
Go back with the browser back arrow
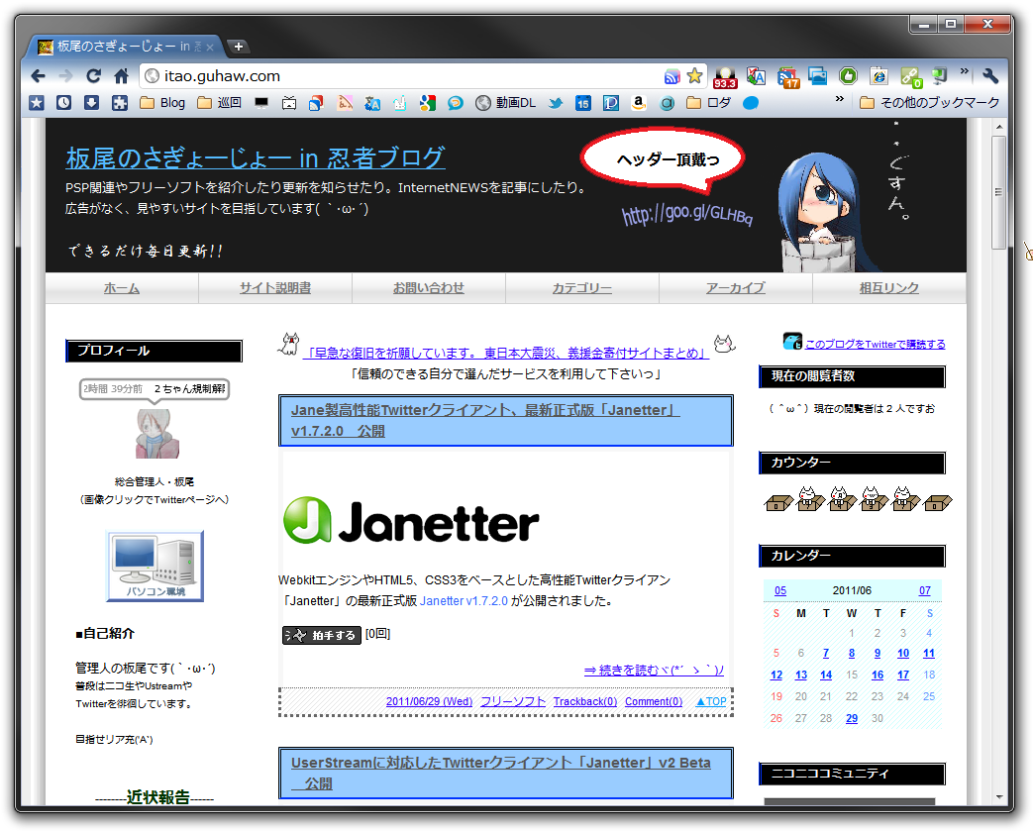(x=39, y=76)
